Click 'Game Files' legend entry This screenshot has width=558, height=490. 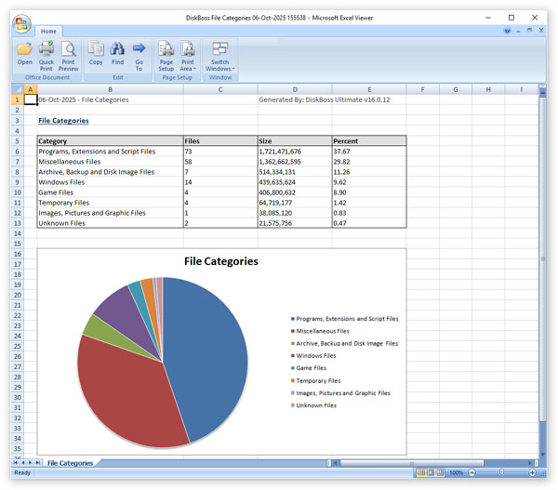pyautogui.click(x=311, y=368)
